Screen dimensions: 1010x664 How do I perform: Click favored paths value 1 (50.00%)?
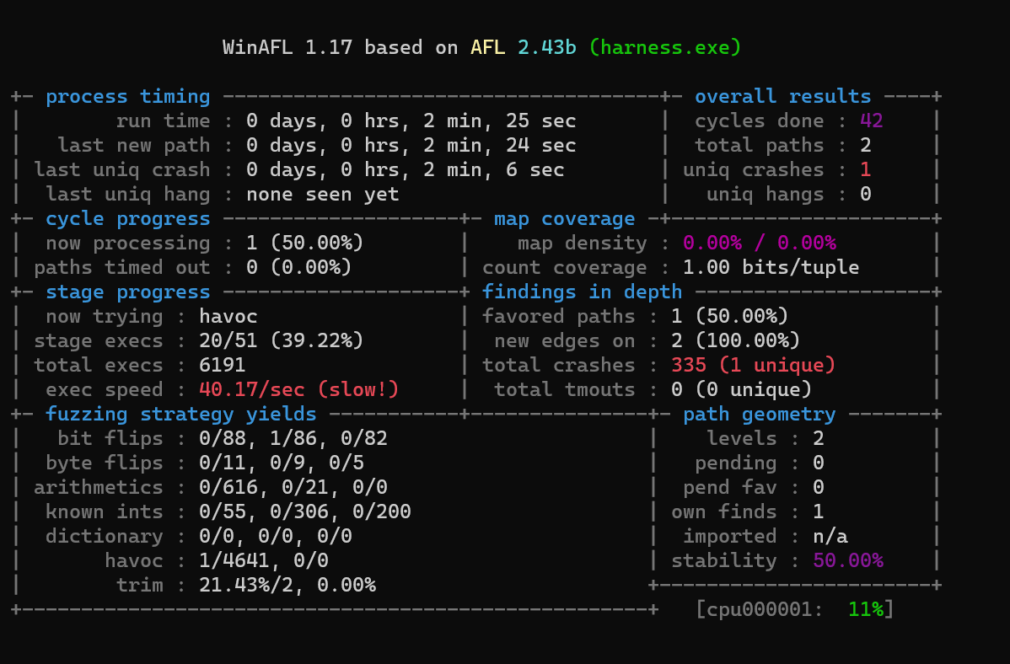tap(730, 316)
